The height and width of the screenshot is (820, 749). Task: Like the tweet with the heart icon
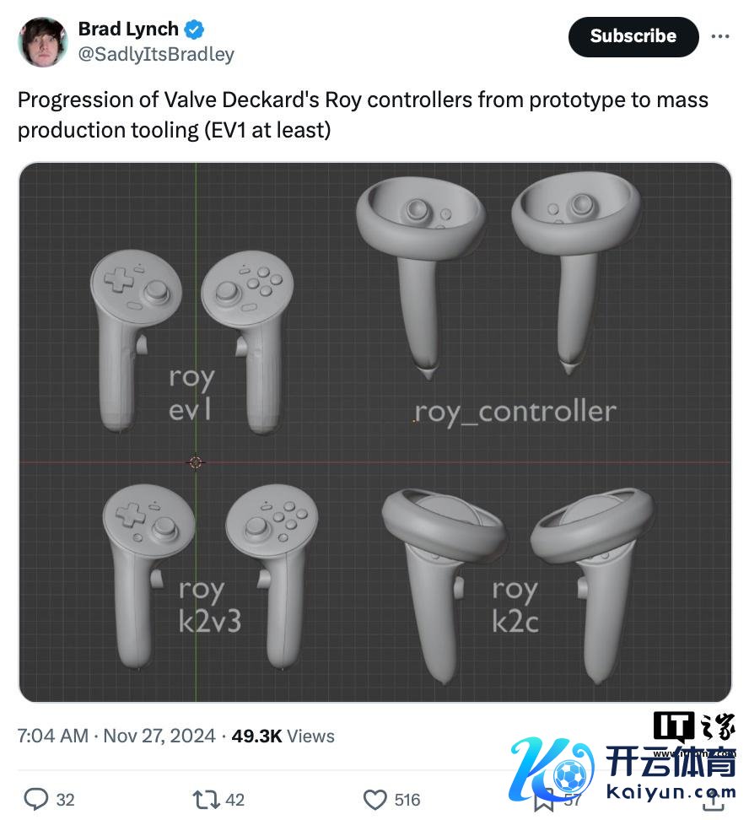[x=375, y=799]
